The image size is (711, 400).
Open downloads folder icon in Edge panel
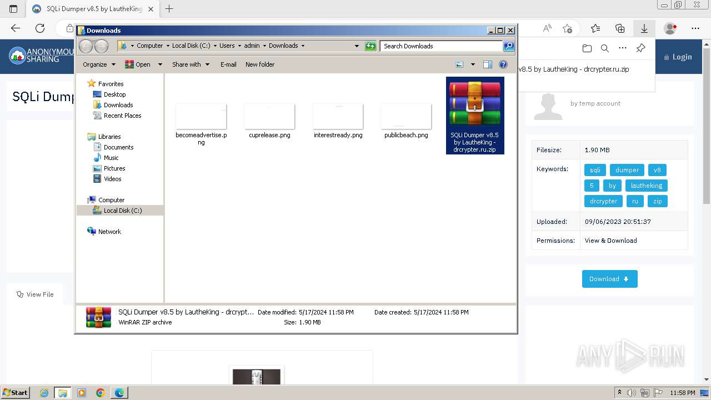(587, 48)
